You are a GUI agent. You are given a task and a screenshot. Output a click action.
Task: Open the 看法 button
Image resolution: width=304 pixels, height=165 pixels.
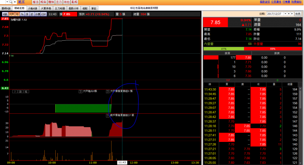point(35,2)
